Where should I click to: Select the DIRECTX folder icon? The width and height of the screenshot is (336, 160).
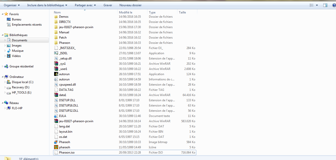[56, 22]
